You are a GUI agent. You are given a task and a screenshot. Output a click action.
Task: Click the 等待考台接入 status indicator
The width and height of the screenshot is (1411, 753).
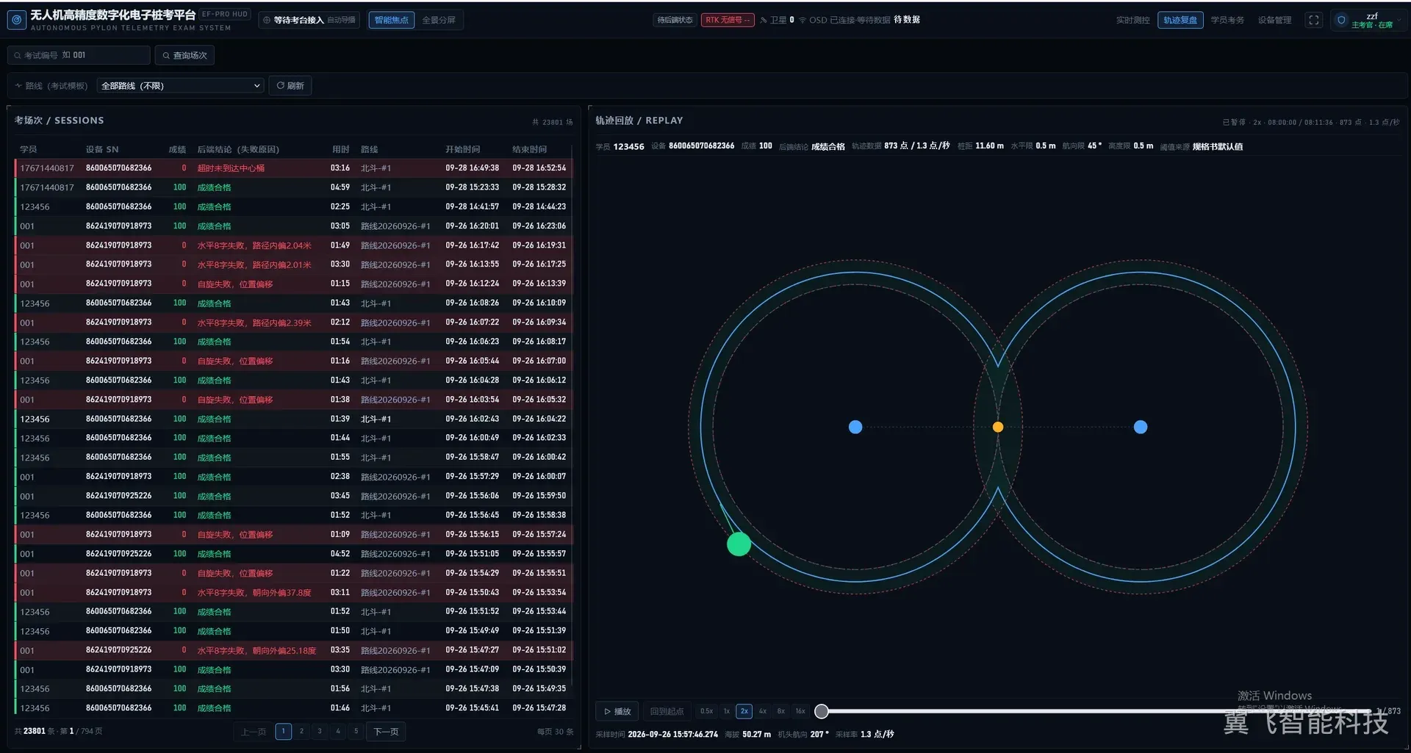click(309, 21)
